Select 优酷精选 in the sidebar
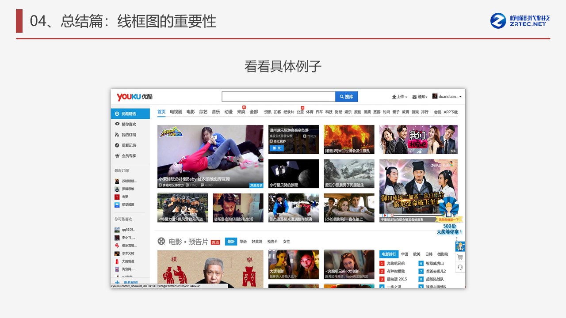Viewport: 566px width, 318px height. 130,114
